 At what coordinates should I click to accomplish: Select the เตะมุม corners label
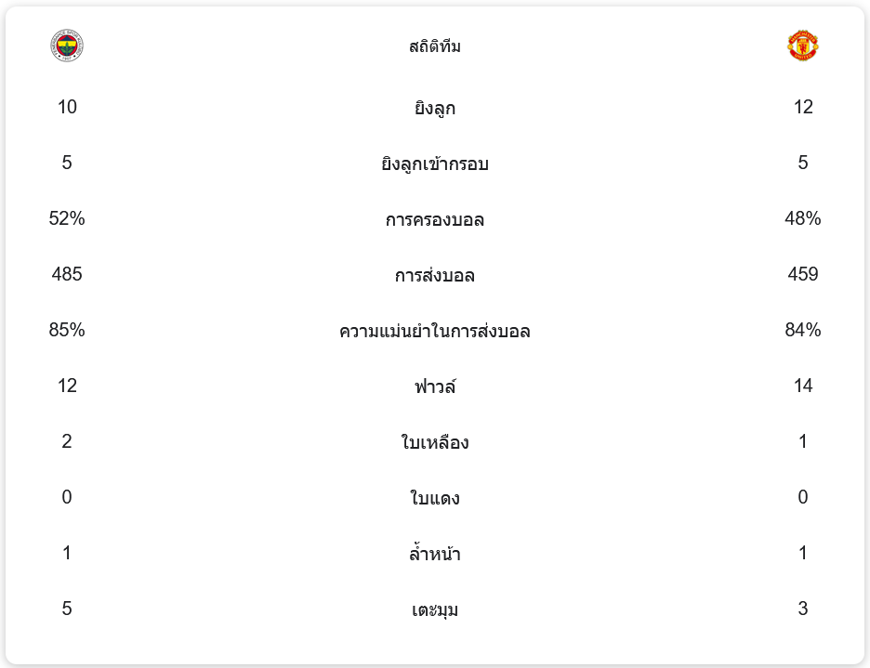coord(435,610)
